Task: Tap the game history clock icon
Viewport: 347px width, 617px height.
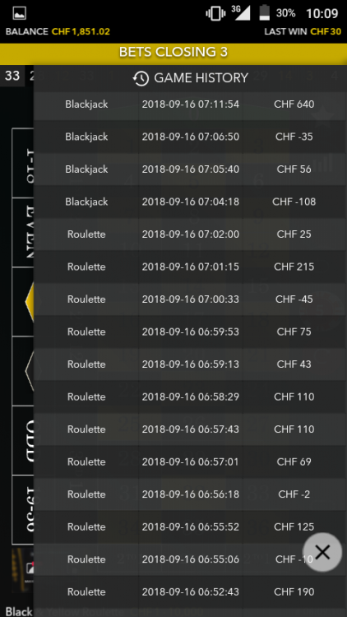Action: click(x=141, y=78)
